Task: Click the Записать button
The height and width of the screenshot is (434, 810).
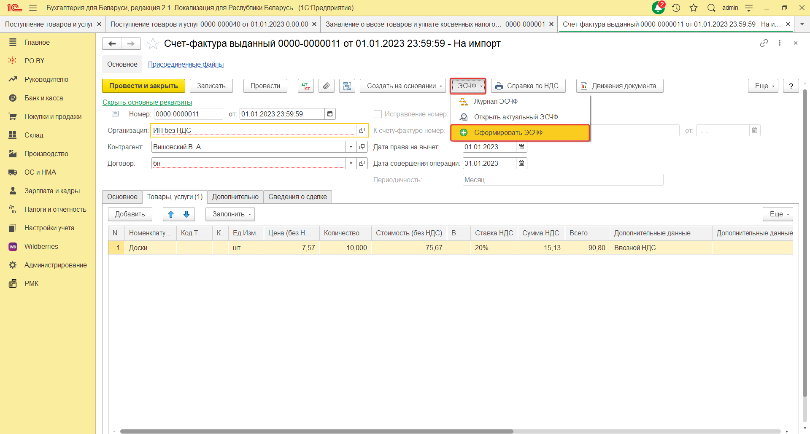Action: coord(211,86)
